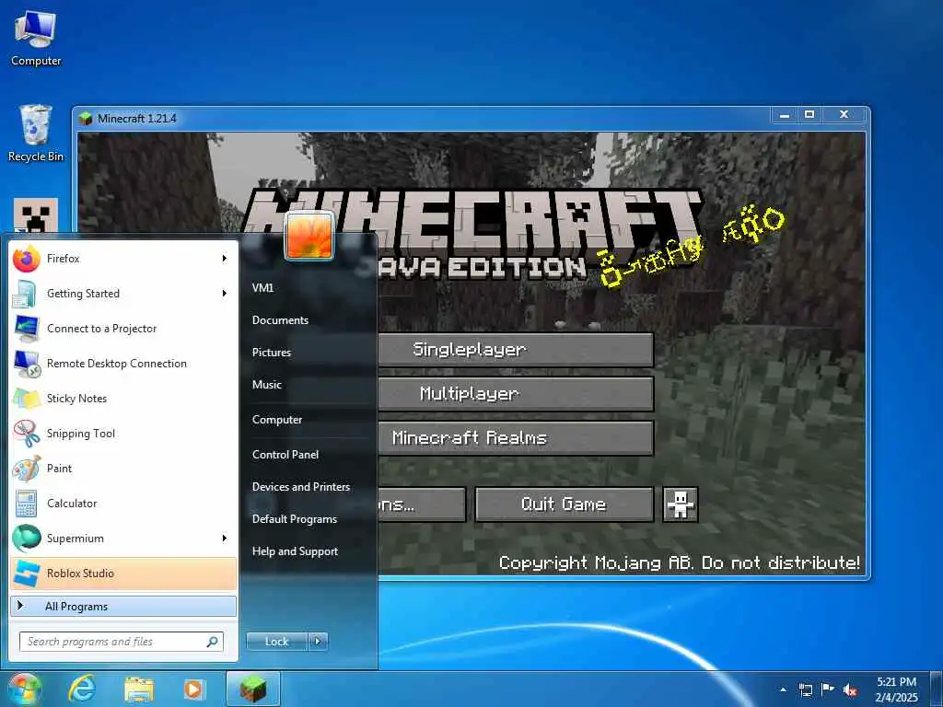Image resolution: width=943 pixels, height=707 pixels.
Task: Expand Getting Started submenu arrow
Action: pyautogui.click(x=225, y=294)
